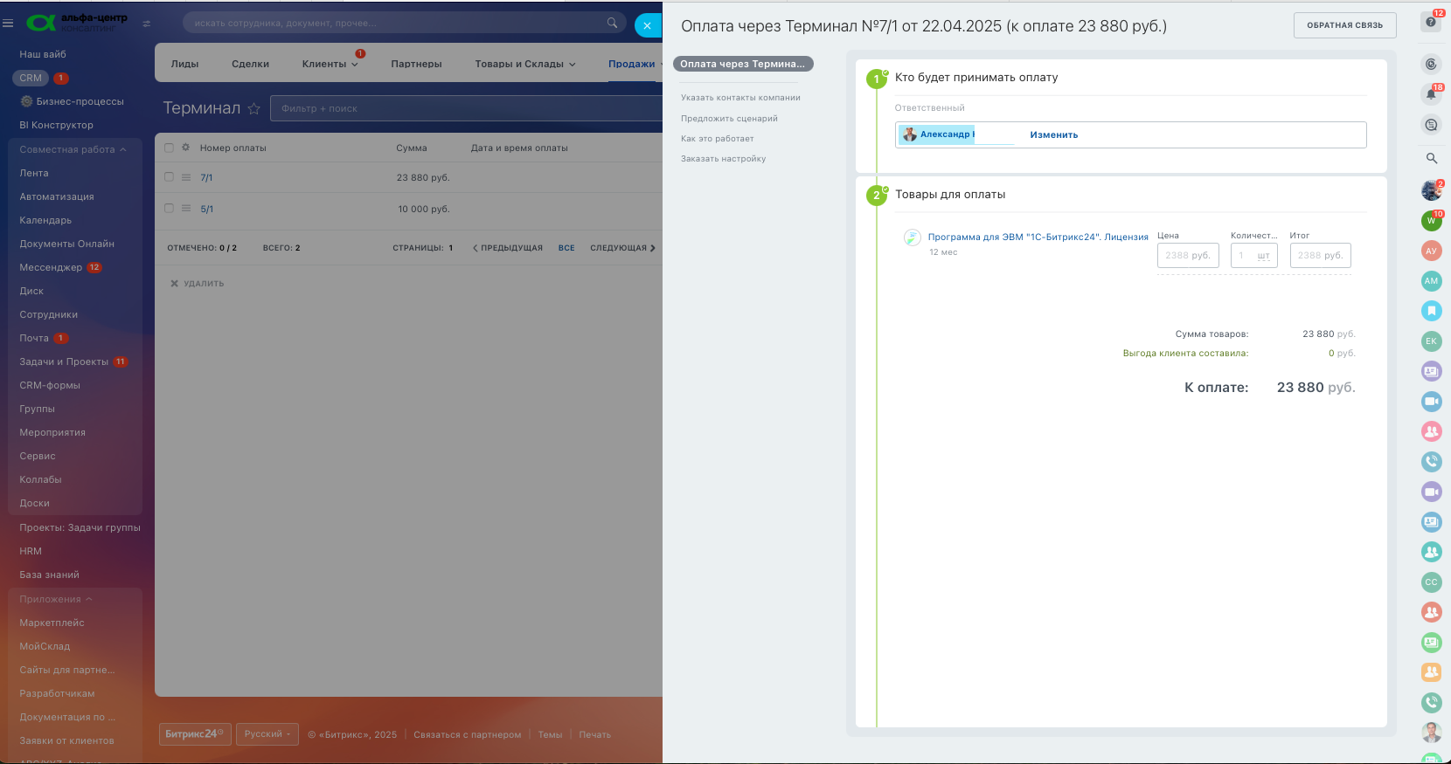Open payment 5/1 link in table

[206, 209]
